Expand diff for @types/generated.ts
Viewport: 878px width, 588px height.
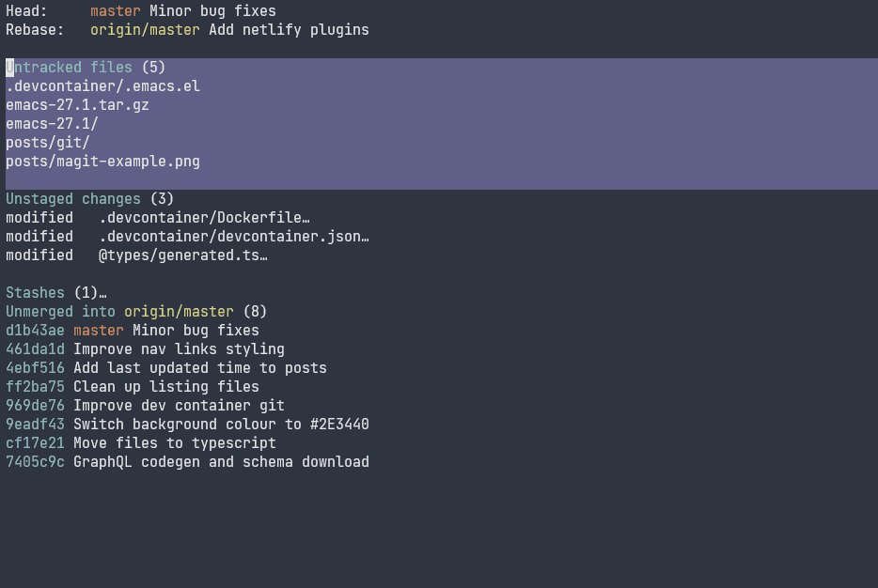(x=182, y=255)
